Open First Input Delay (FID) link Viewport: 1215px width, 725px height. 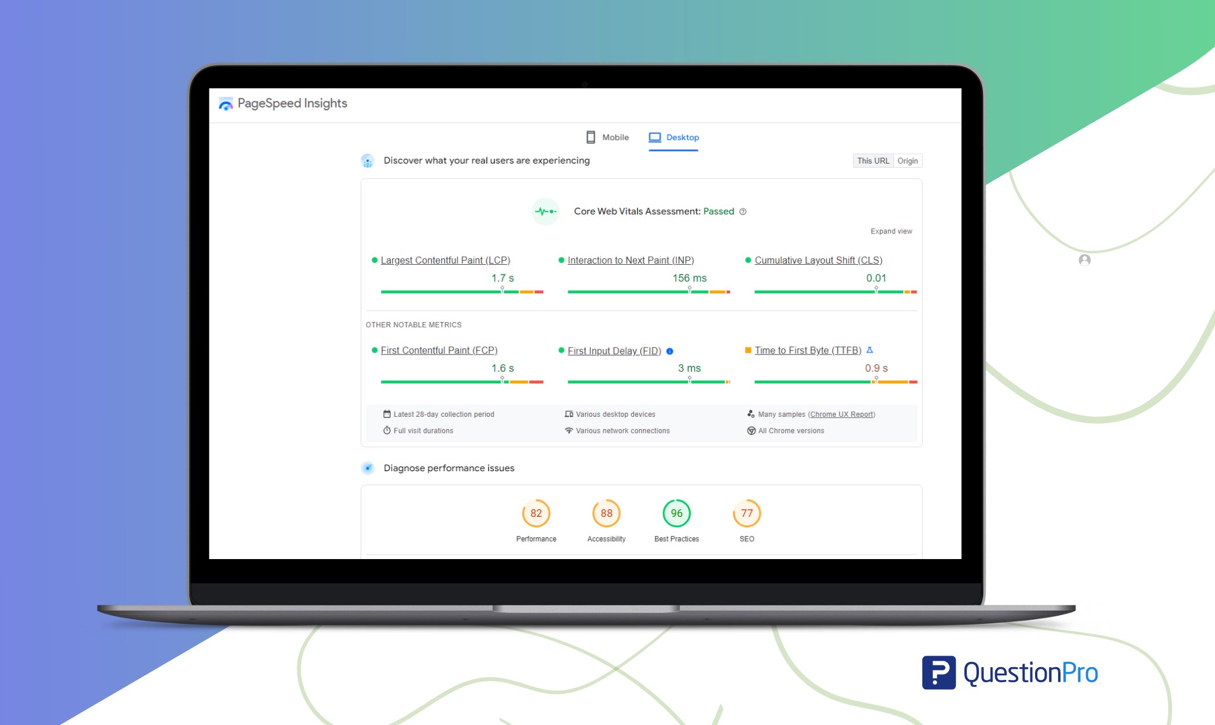coord(614,351)
